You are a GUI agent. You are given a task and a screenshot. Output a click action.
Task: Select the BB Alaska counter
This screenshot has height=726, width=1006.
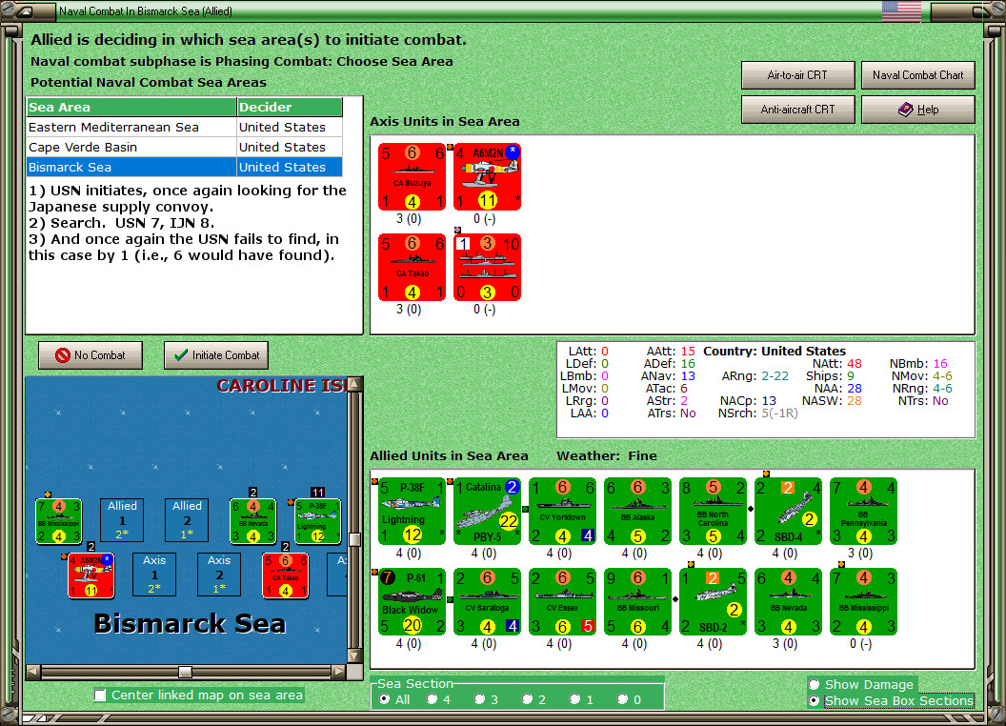coord(637,511)
